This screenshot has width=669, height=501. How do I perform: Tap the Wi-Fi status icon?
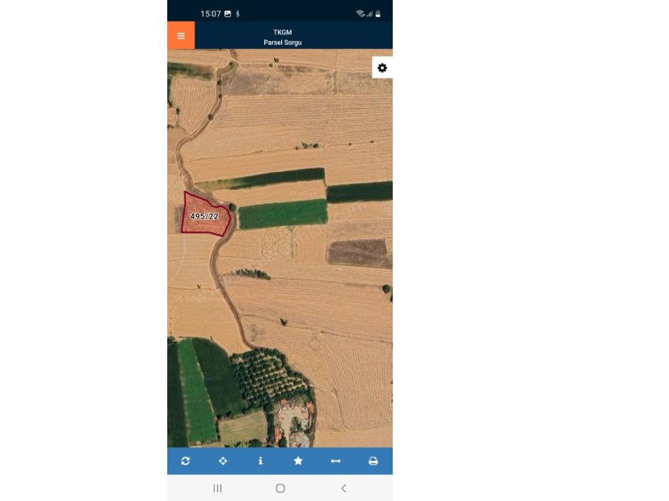pos(360,14)
